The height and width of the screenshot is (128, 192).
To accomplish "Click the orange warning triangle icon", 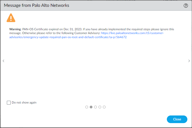I will point(11,18).
